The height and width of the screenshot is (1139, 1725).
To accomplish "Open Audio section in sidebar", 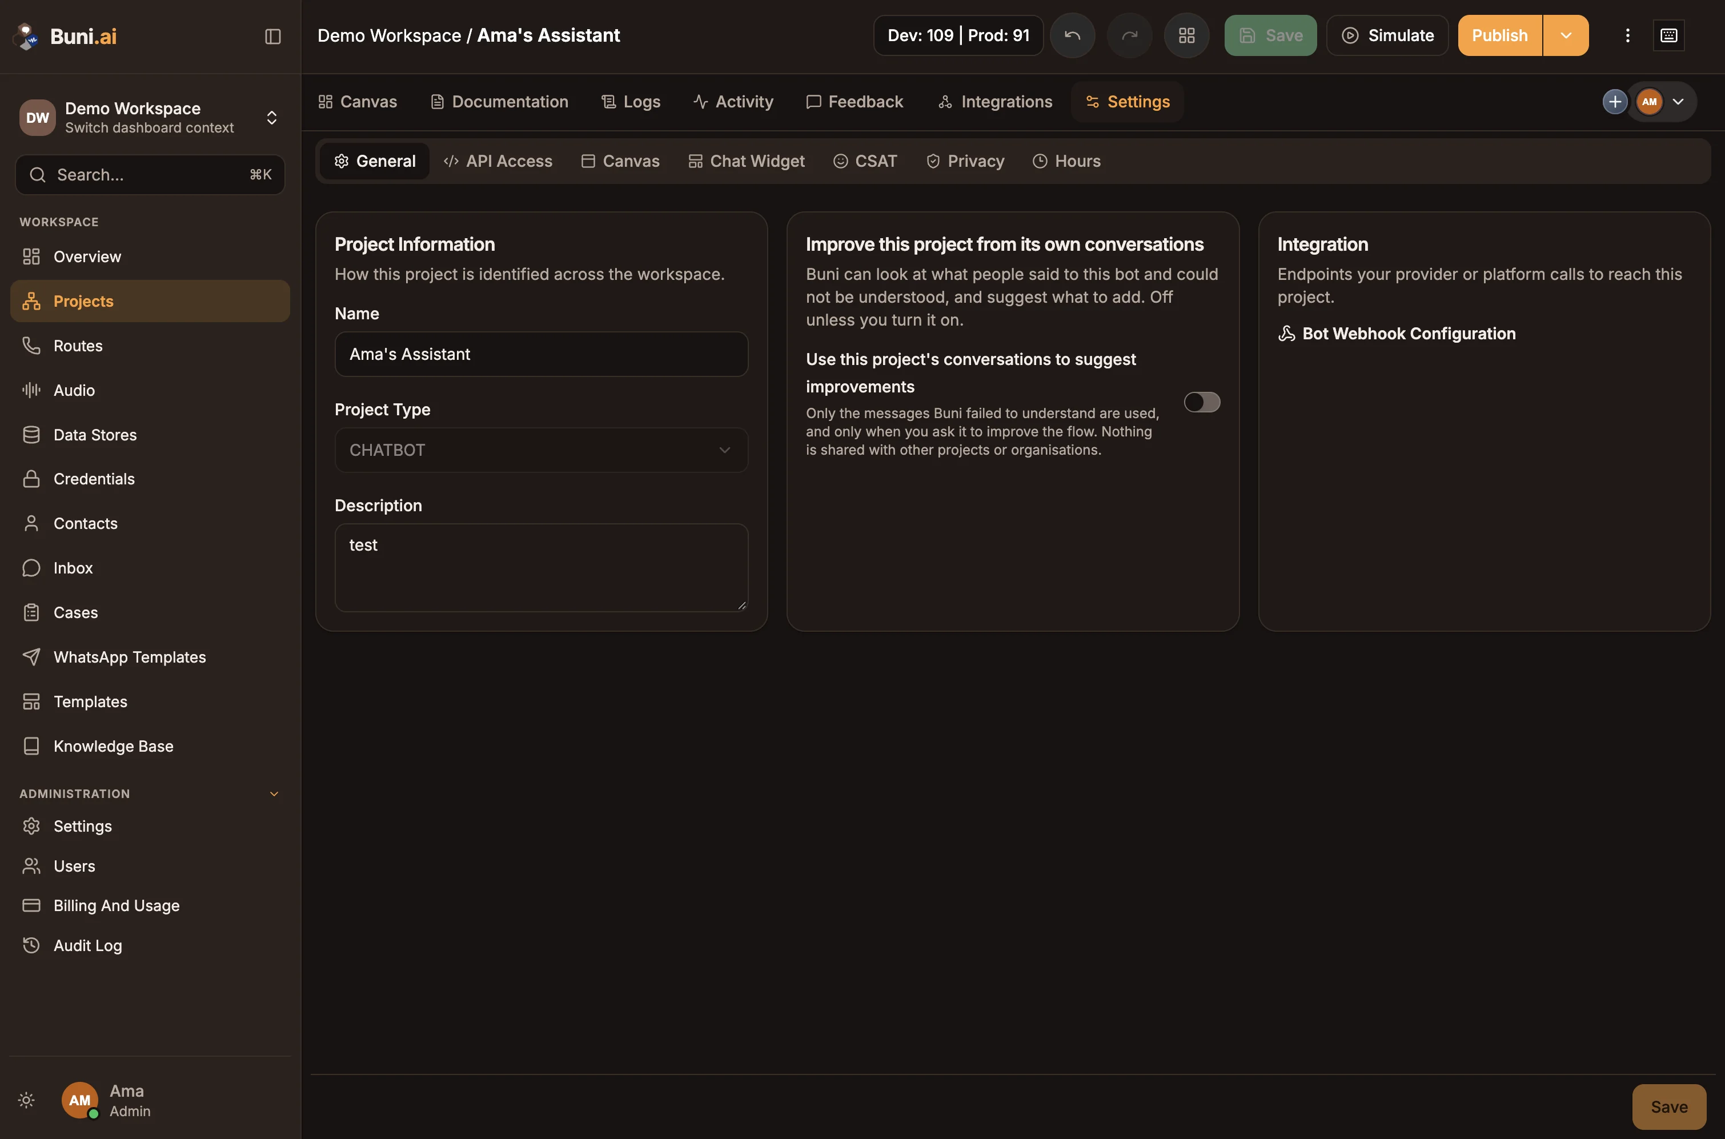I will pos(150,390).
